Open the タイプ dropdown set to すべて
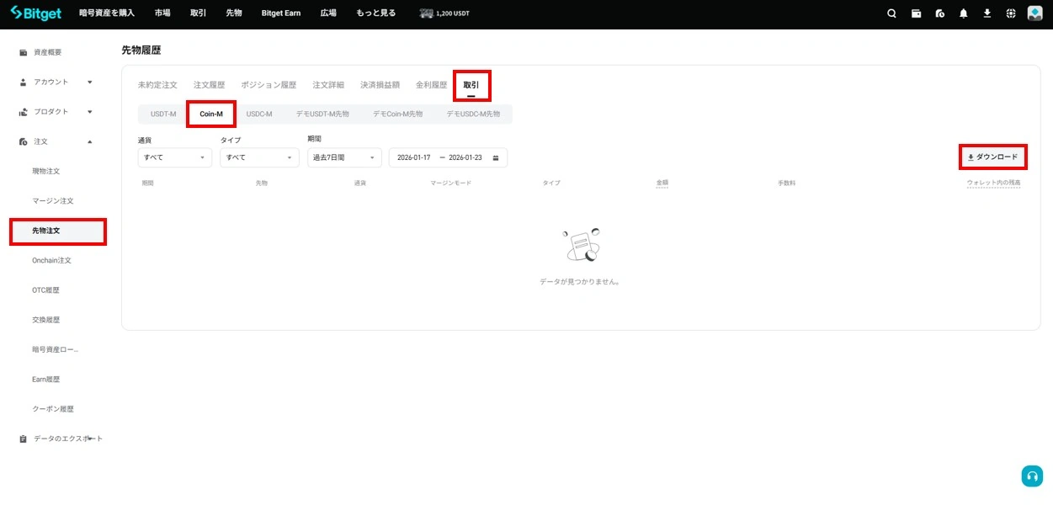This screenshot has width=1053, height=505. point(259,157)
